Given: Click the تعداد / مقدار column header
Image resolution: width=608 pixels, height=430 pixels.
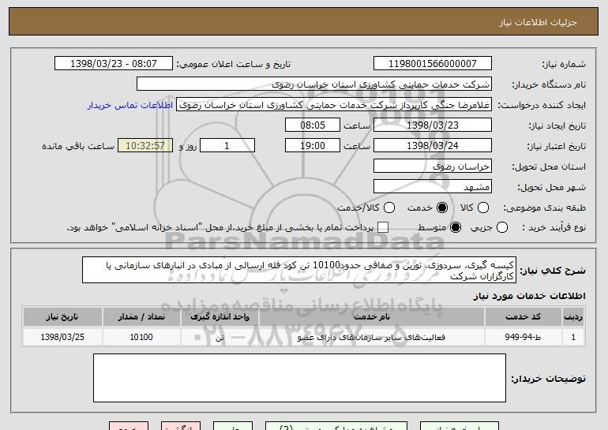Looking at the screenshot, I should 141,317.
